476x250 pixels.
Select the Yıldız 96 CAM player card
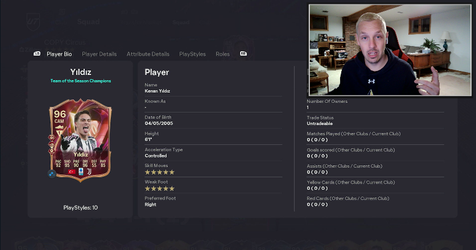[80, 140]
